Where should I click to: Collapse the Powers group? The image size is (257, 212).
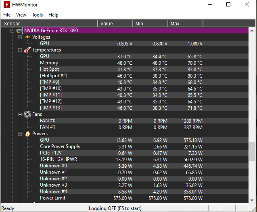20,134
